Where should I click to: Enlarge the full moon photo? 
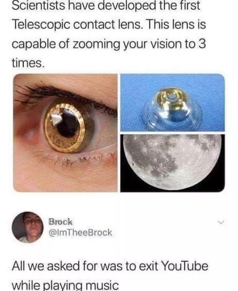click(172, 163)
